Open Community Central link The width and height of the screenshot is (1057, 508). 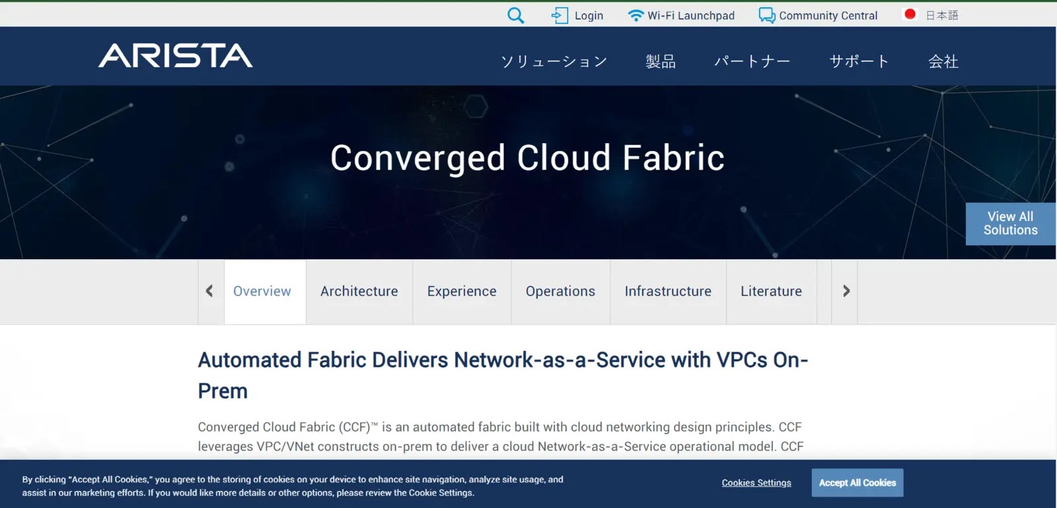[828, 15]
